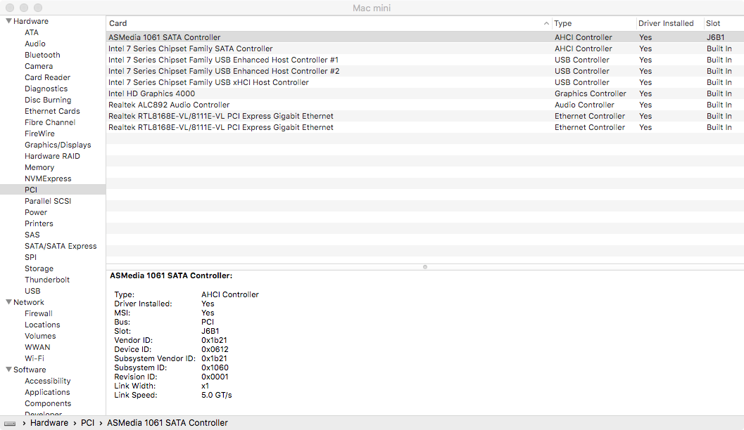Sort table by Card column header
The width and height of the screenshot is (744, 430).
[x=118, y=23]
